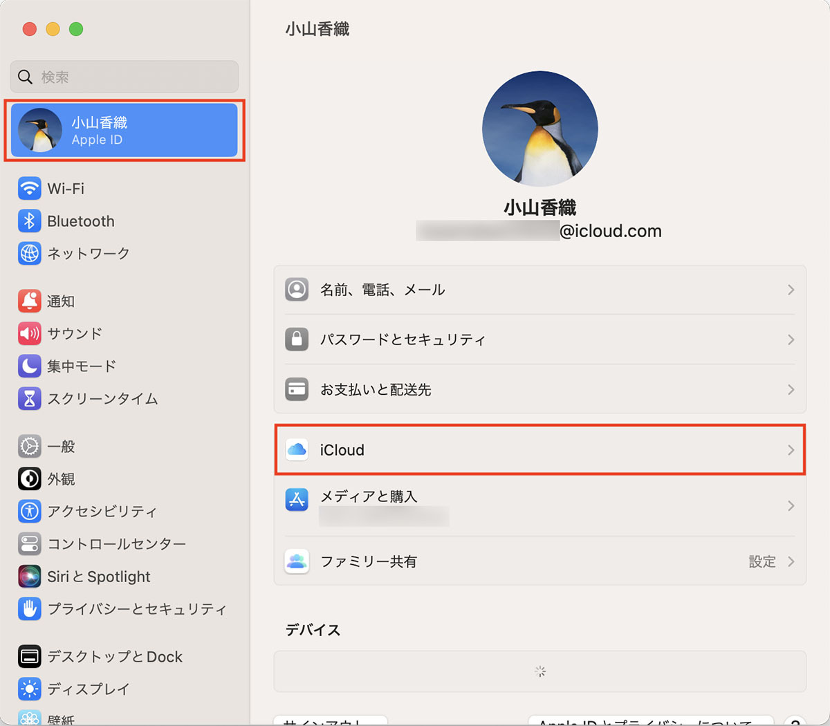Open the 通知 sidebar label
Image resolution: width=830 pixels, height=726 pixels.
tap(61, 301)
